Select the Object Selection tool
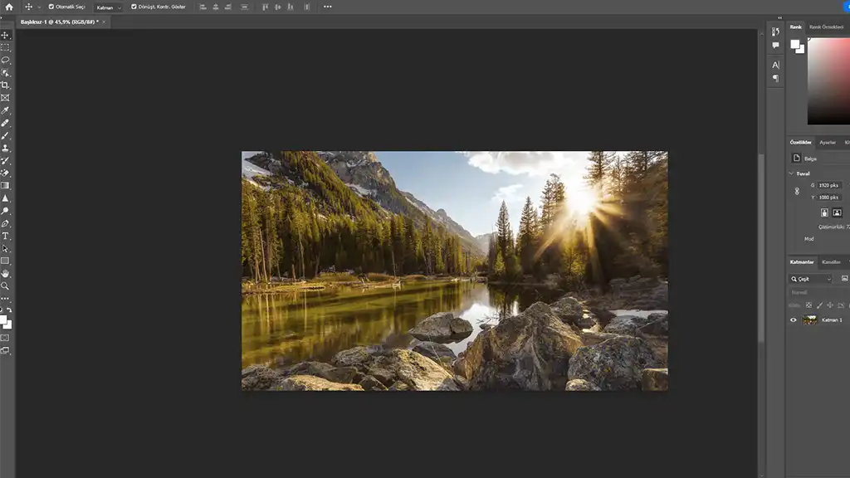Screen dimensions: 850x478 pos(5,73)
